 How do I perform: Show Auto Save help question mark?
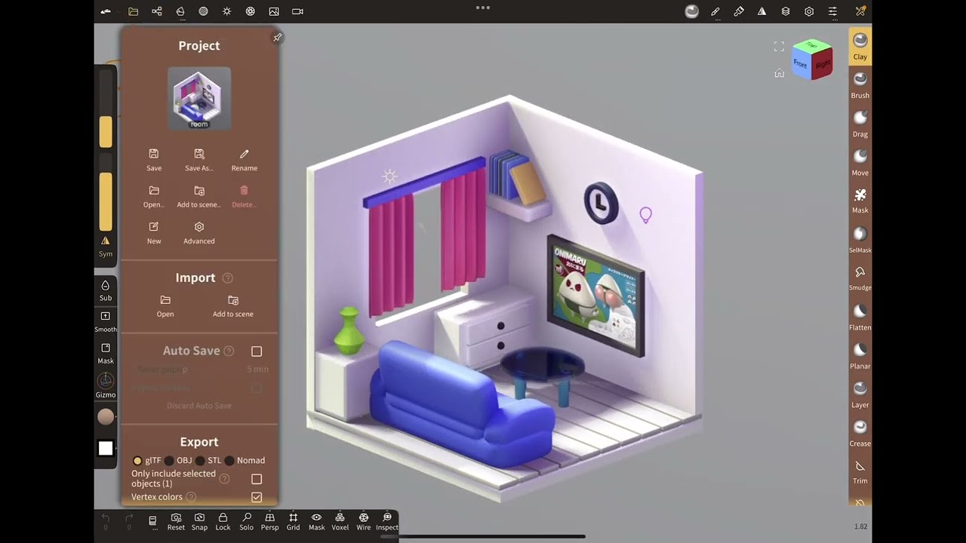coord(229,351)
